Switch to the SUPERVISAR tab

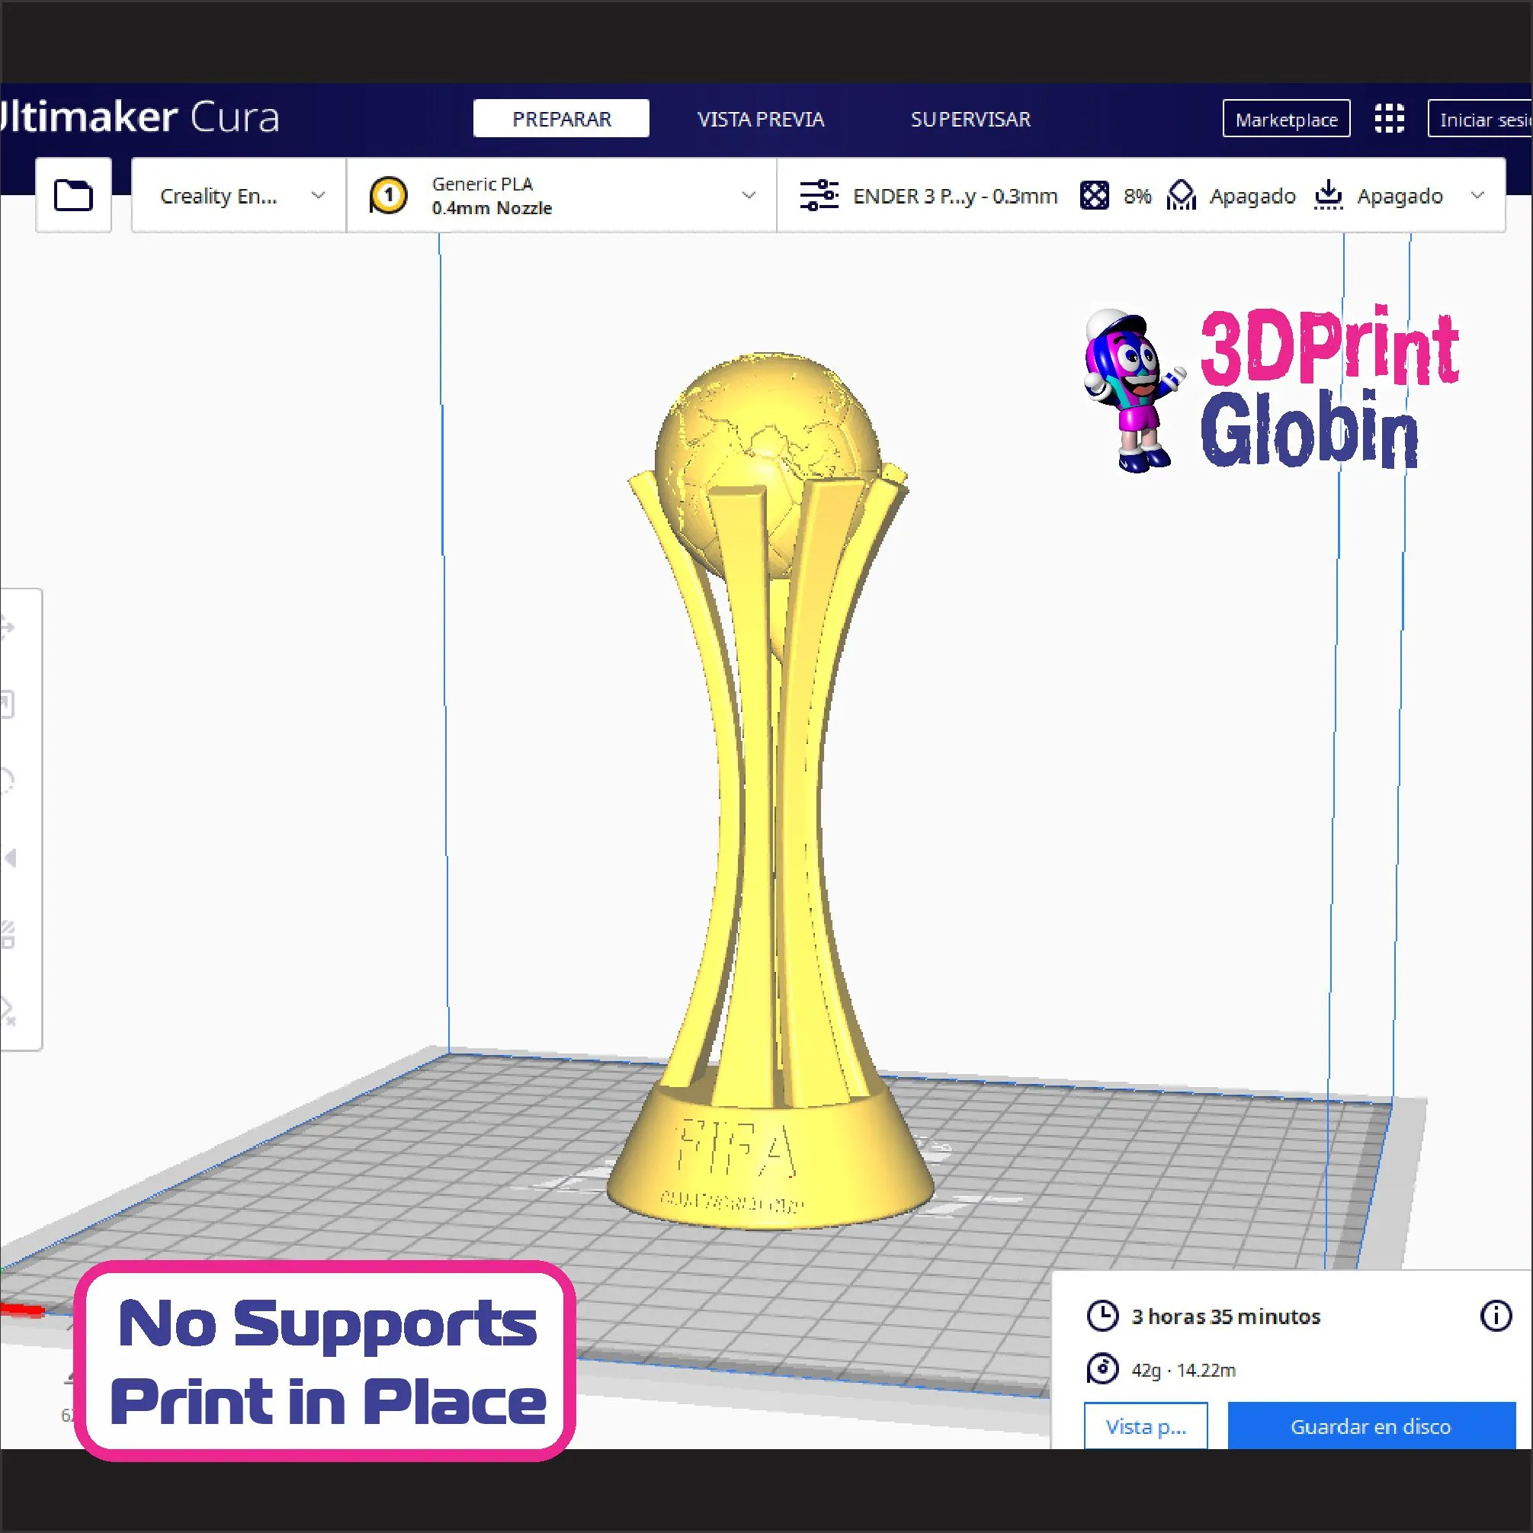click(970, 119)
